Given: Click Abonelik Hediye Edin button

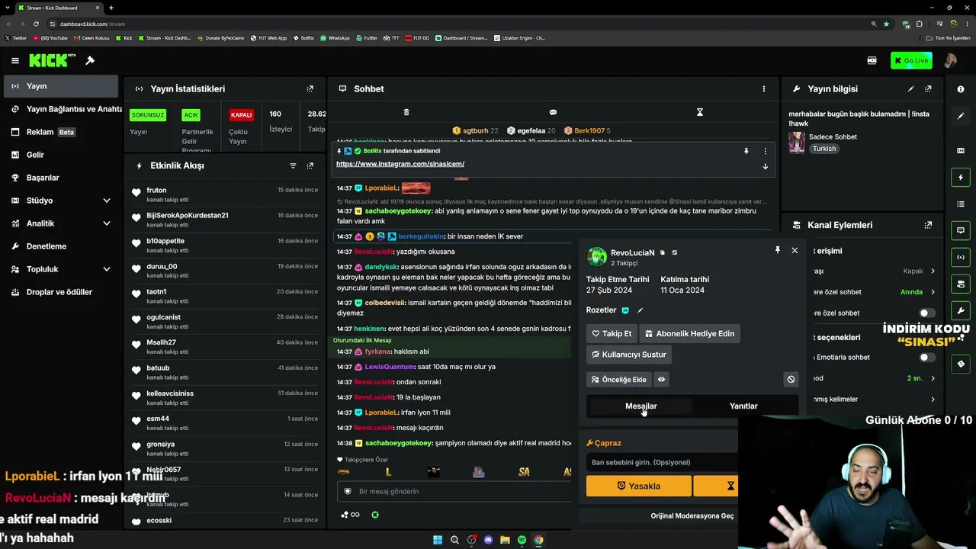Looking at the screenshot, I should 689,333.
